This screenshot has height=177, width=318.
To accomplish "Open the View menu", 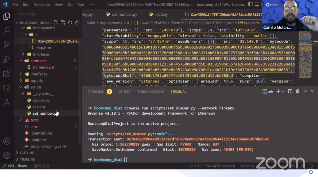I will click(59, 5).
